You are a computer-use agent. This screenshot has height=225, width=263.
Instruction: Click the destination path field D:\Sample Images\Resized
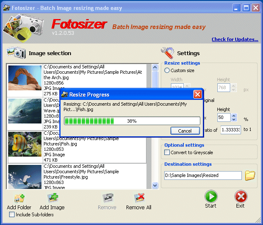[203, 175]
